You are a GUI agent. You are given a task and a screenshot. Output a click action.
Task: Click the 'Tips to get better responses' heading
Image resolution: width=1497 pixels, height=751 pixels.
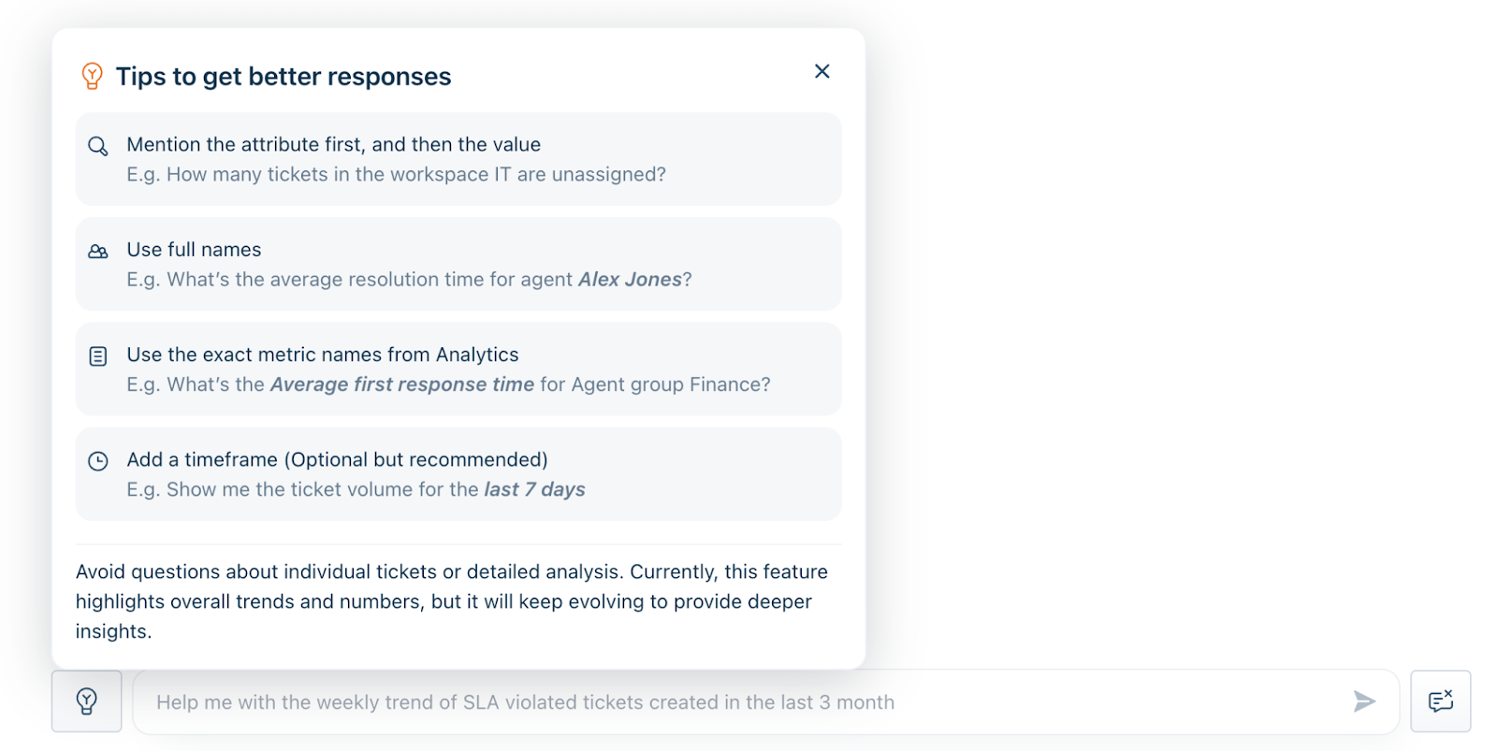(x=283, y=77)
